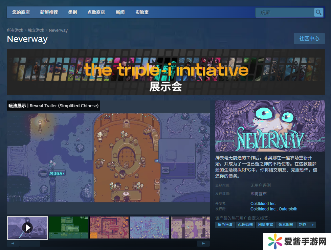Open the 您的商店 menu
This screenshot has width=331, height=250.
pos(21,13)
